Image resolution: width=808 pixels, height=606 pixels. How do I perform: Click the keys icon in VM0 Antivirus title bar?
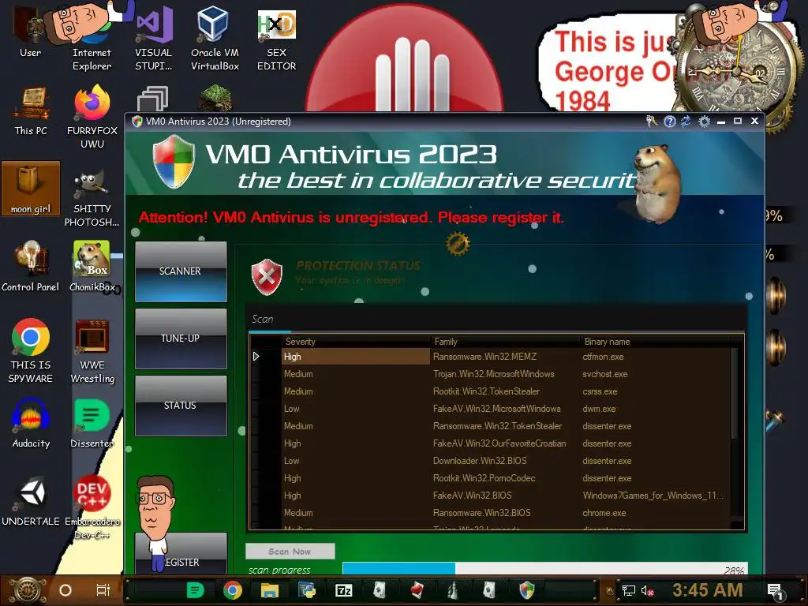[652, 122]
